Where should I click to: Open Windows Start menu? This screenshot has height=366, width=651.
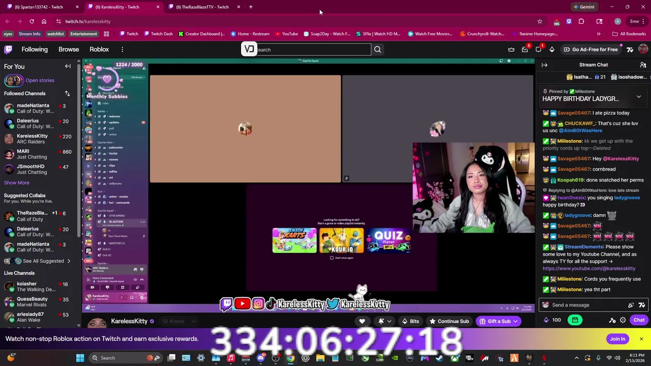80,358
